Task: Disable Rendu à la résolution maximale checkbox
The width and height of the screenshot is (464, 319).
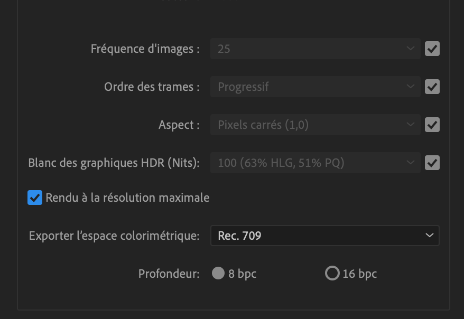Action: pyautogui.click(x=35, y=198)
